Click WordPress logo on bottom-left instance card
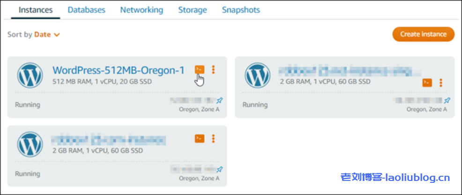 (x=30, y=144)
